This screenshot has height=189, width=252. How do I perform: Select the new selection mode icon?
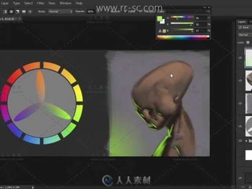click(5, 12)
